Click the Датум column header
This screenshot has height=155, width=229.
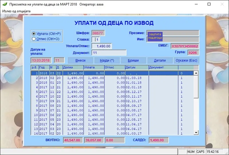tap(136, 67)
